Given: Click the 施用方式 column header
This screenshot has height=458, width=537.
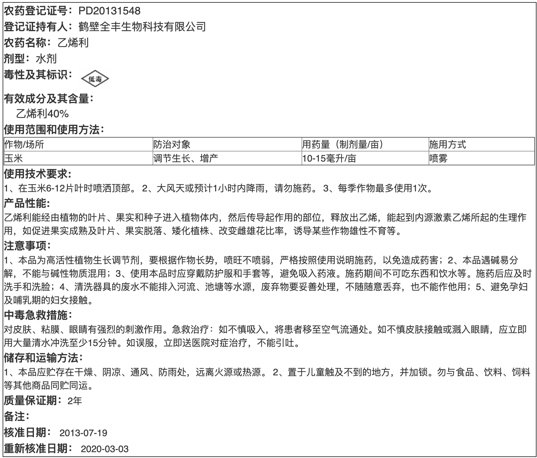Looking at the screenshot, I should (447, 144).
